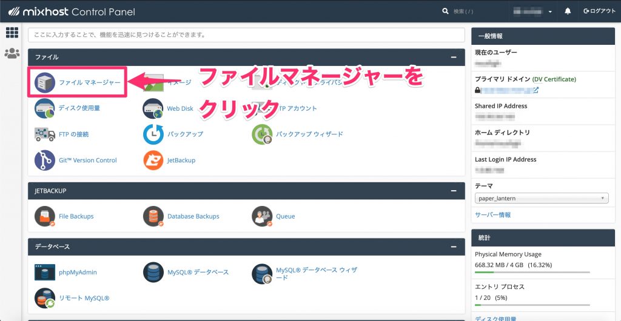
Task: Expand the user account dropdown menu
Action: point(534,12)
